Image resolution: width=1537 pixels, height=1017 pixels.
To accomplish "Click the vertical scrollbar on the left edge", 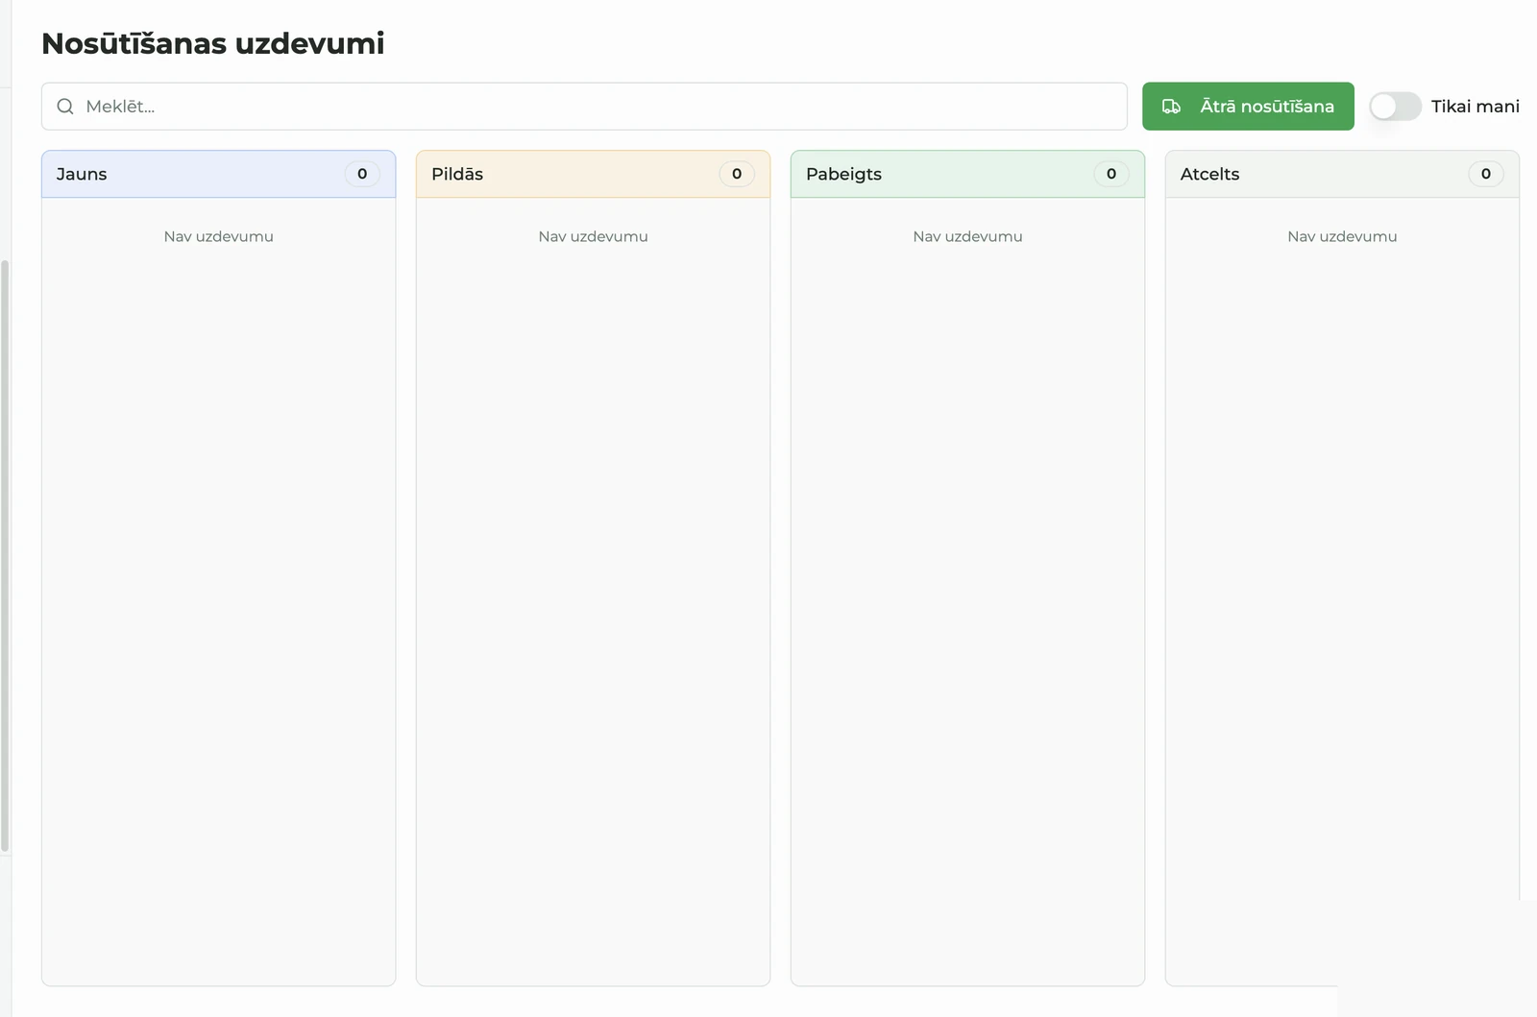I will coord(5,555).
